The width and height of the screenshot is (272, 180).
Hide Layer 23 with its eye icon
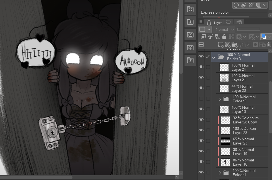[201, 141]
